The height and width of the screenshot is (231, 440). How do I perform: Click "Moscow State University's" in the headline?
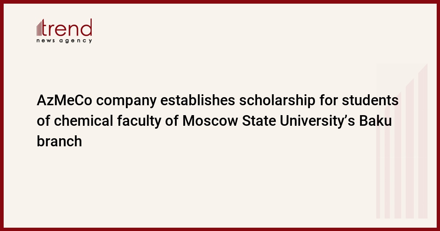click(x=268, y=121)
